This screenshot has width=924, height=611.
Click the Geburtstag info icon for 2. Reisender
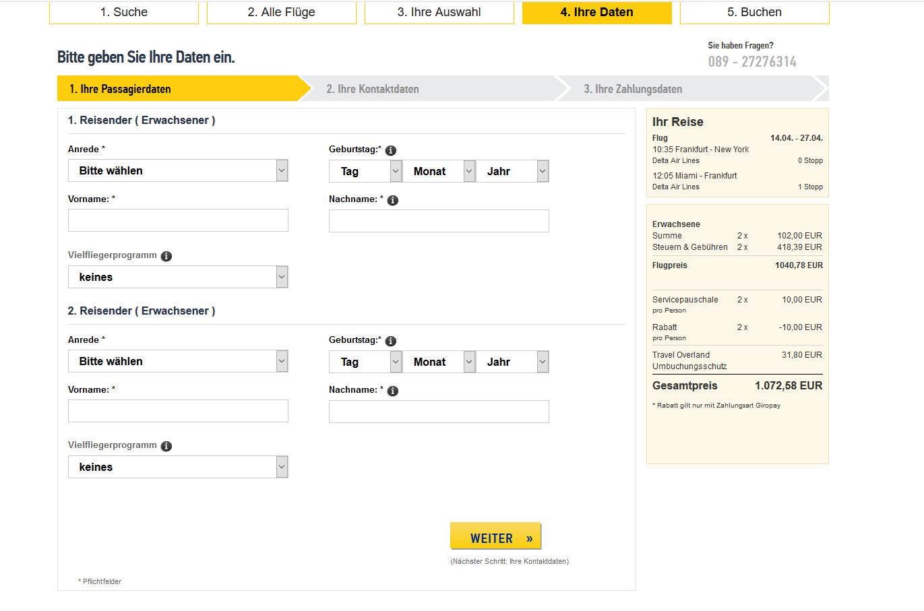[x=391, y=341]
